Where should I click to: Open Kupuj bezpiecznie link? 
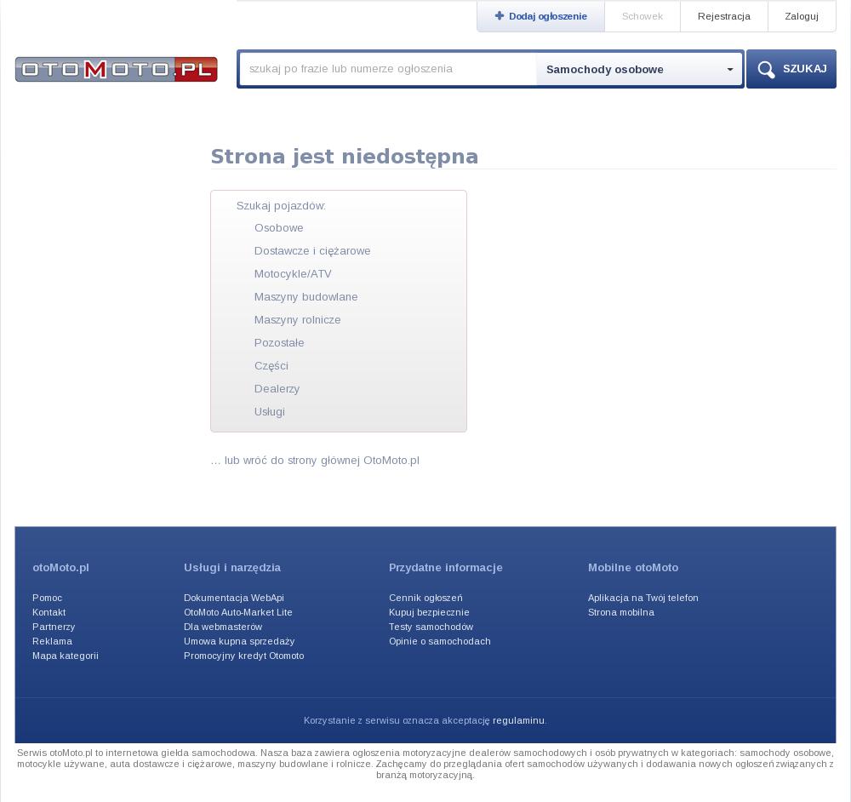429,612
